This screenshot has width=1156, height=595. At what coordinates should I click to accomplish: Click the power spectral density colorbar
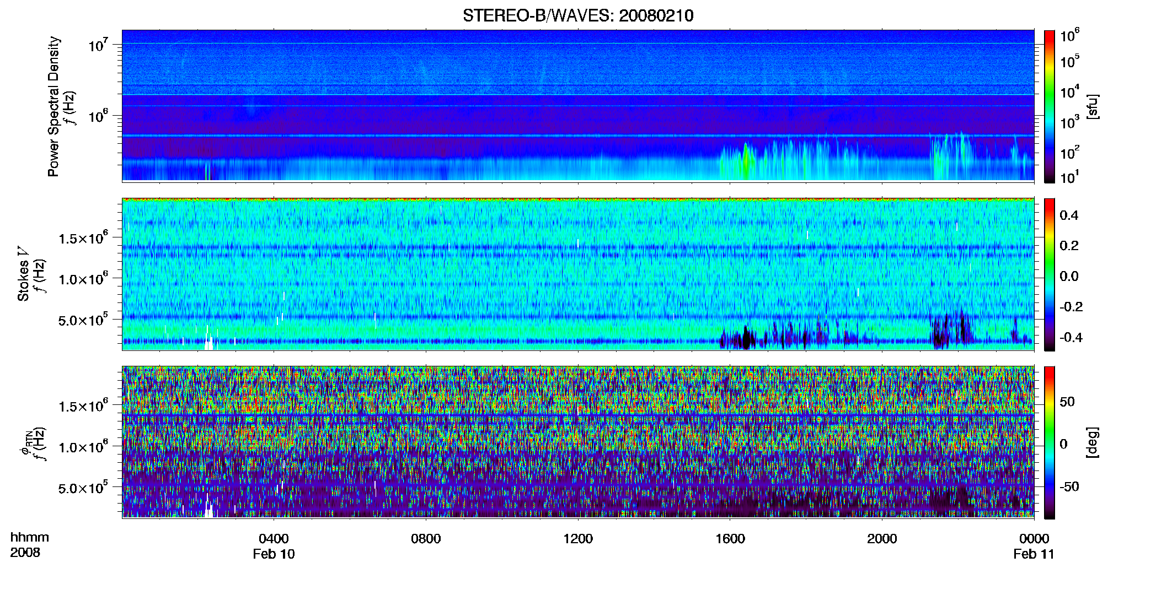(x=1050, y=106)
